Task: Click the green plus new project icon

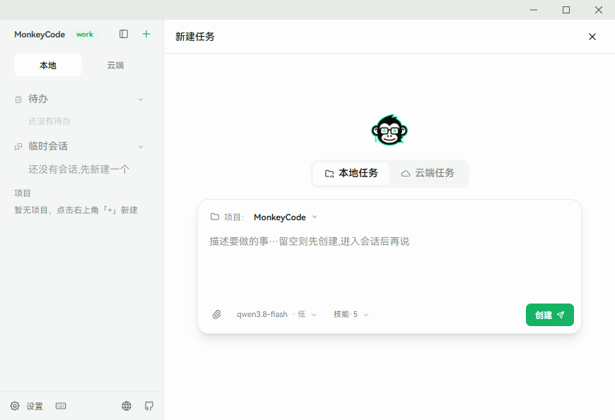Action: (x=146, y=34)
